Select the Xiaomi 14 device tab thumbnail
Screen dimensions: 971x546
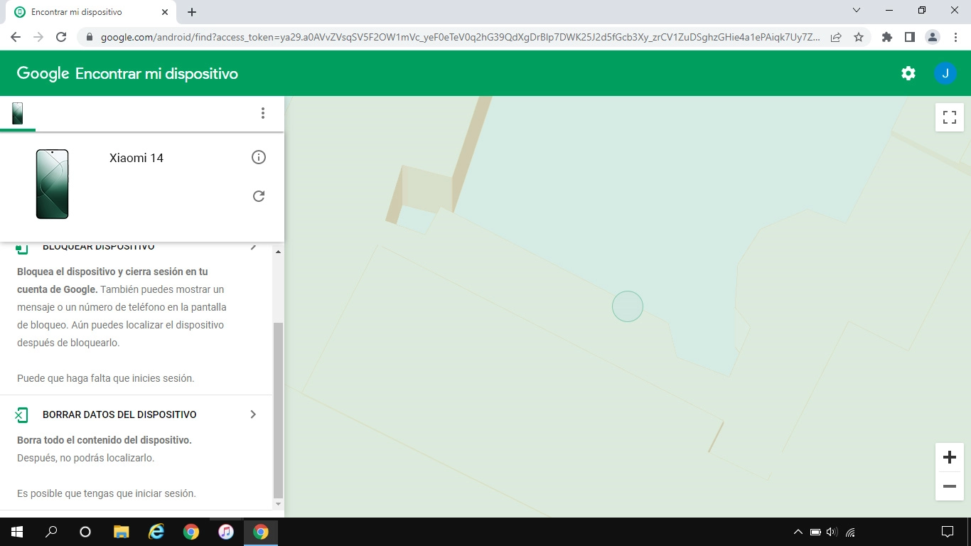[x=18, y=113]
